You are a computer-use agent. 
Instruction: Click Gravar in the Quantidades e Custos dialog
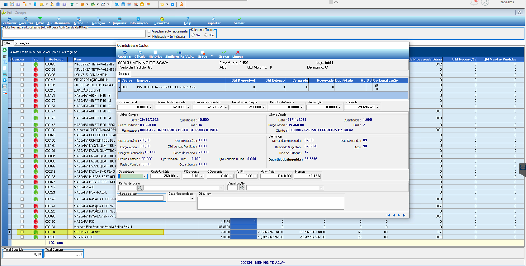(224, 54)
